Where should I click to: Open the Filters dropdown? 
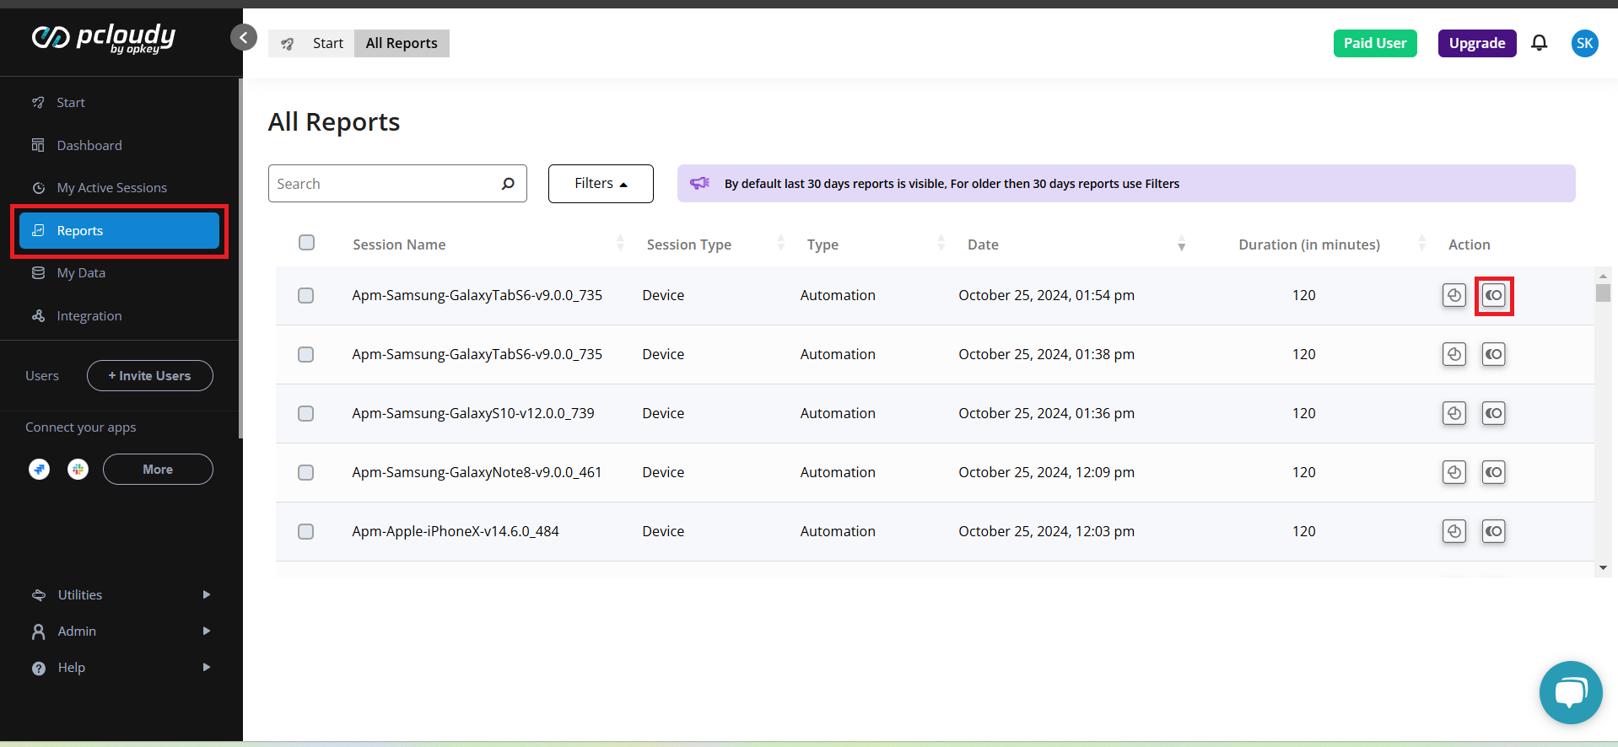tap(600, 184)
